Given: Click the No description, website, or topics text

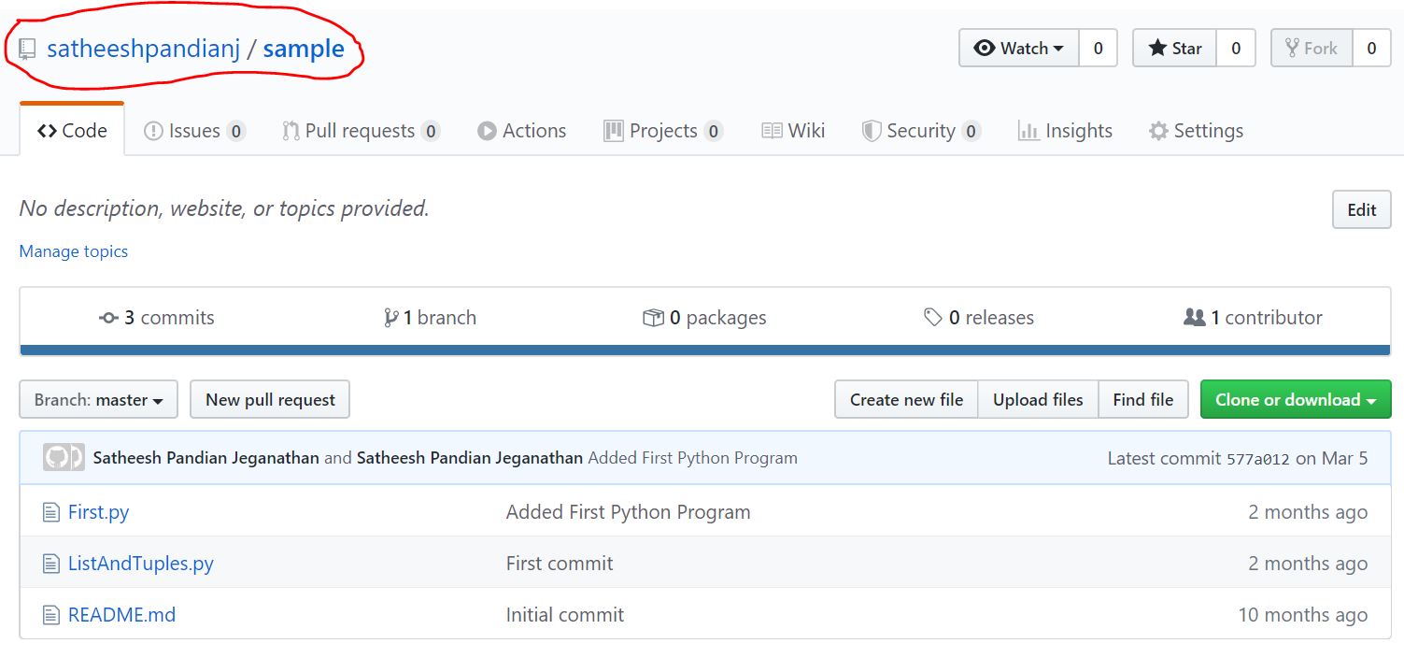Looking at the screenshot, I should pos(224,208).
